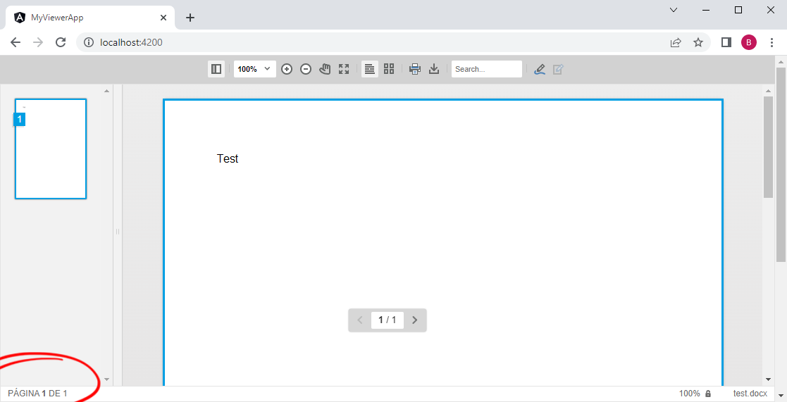Open the signature annotation tool

pos(540,69)
